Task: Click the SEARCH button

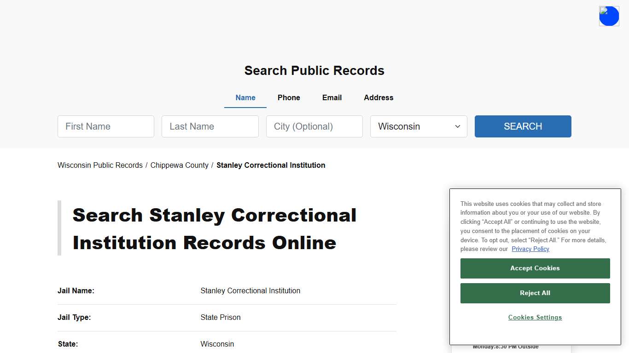Action: tap(523, 126)
